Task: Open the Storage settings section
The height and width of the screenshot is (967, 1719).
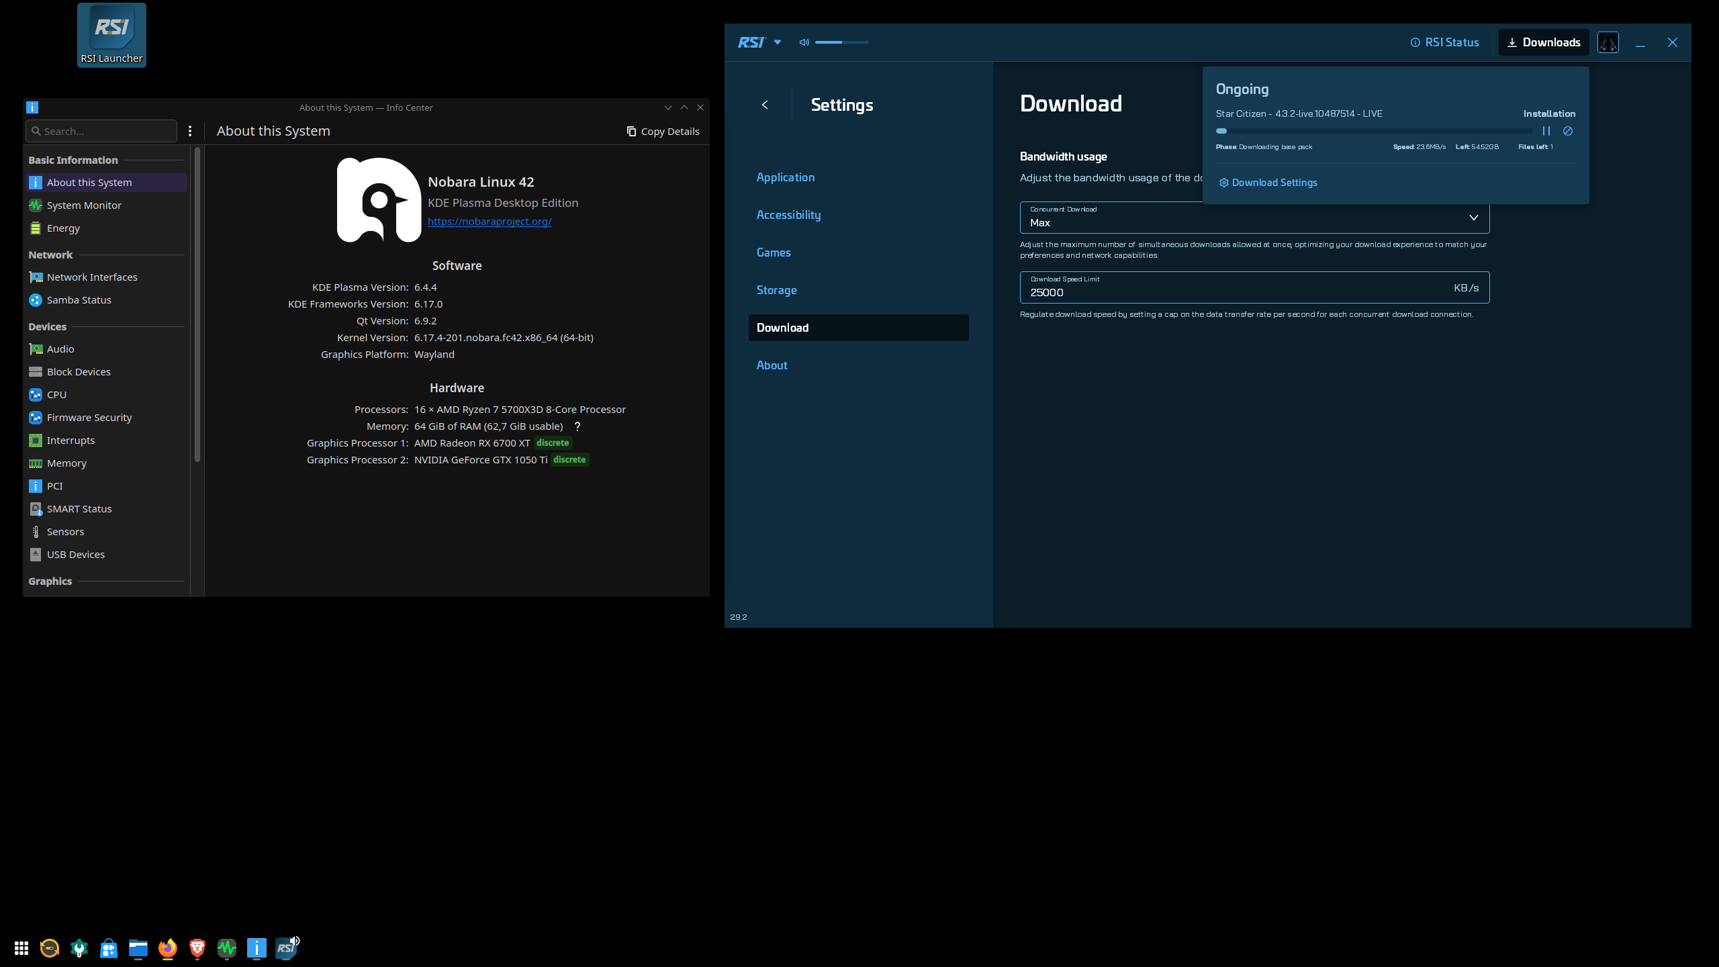Action: point(776,290)
